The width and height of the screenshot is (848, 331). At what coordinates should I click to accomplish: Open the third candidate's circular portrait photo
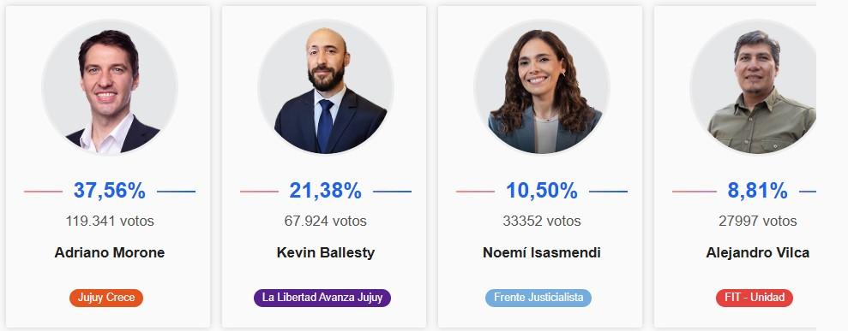click(x=542, y=87)
